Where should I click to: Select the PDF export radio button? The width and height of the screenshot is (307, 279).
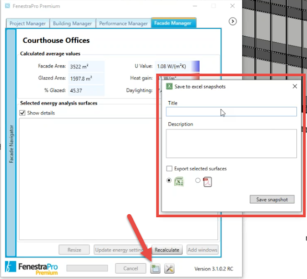pos(198,180)
